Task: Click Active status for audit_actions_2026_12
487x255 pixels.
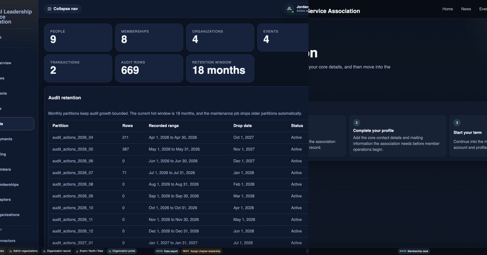Action: 296,231
